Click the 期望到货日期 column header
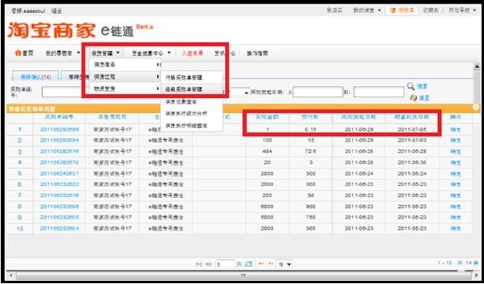 [x=412, y=118]
